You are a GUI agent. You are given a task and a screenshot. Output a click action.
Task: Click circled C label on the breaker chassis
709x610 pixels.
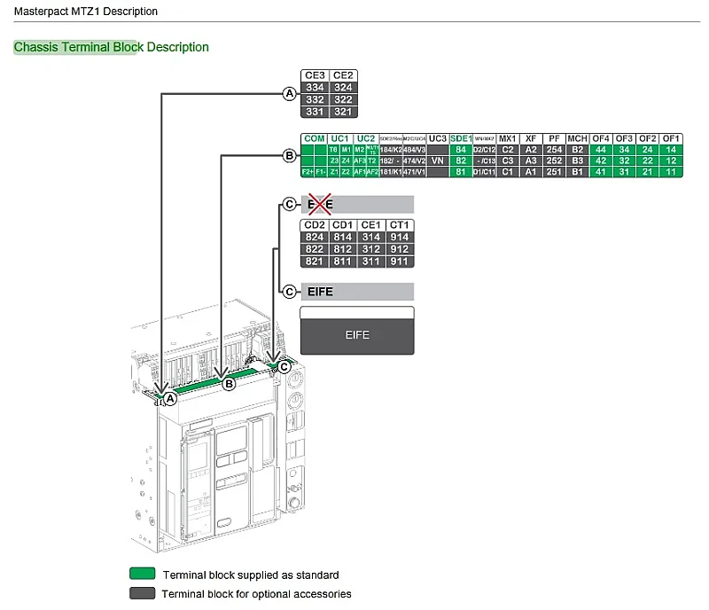pos(284,366)
